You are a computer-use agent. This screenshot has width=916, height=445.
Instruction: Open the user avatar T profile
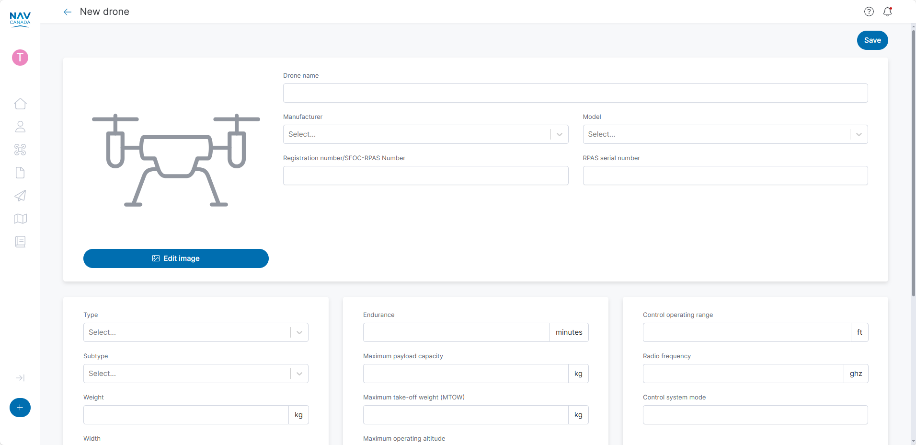(20, 58)
